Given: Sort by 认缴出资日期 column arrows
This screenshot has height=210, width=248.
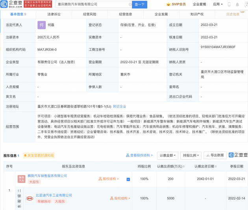Looking at the screenshot, I should point(216,166).
